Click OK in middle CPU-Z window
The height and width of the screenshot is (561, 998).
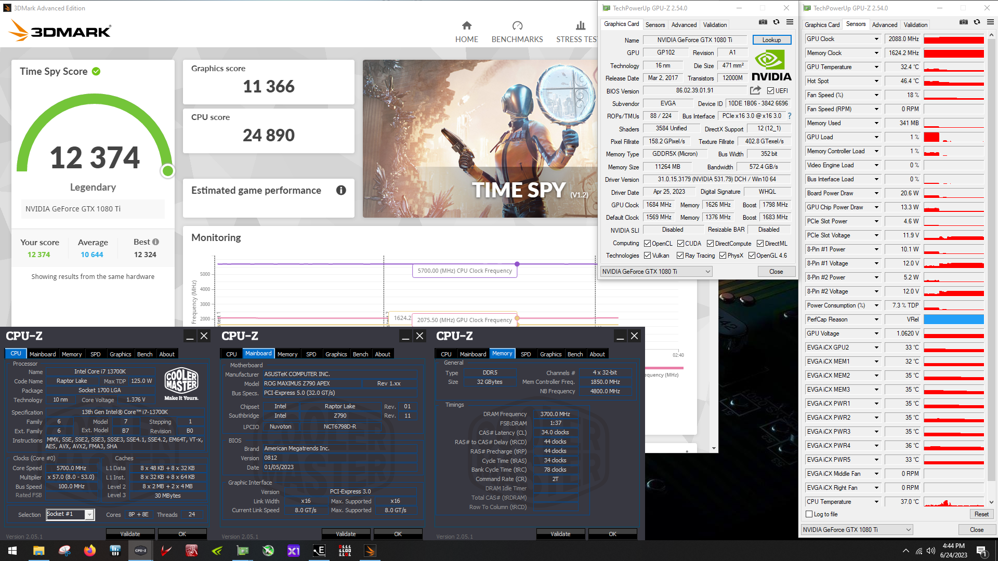(398, 533)
